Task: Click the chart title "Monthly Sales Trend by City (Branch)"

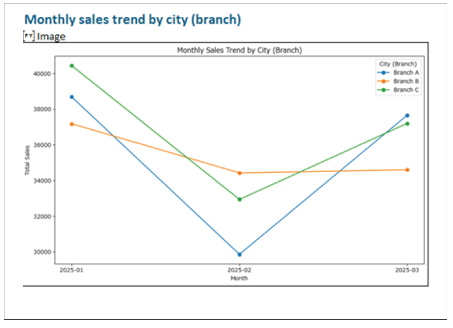Action: pos(239,50)
